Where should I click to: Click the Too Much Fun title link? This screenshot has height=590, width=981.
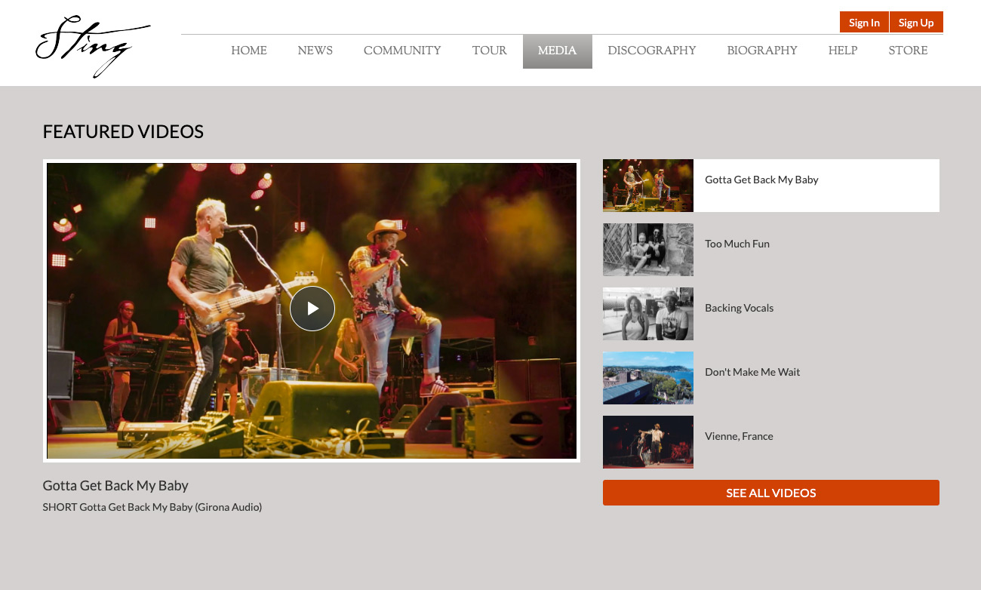click(x=737, y=244)
